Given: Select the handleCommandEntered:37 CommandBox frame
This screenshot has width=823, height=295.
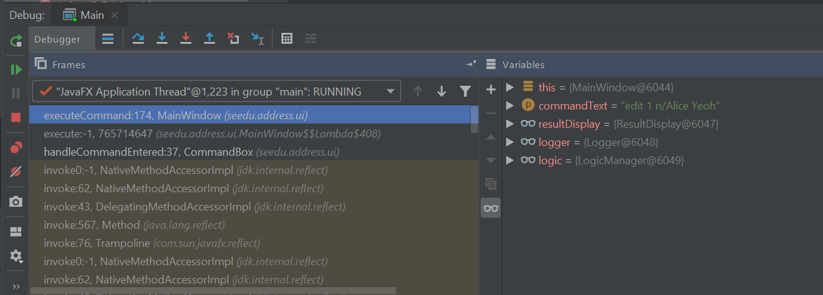Looking at the screenshot, I should [191, 151].
